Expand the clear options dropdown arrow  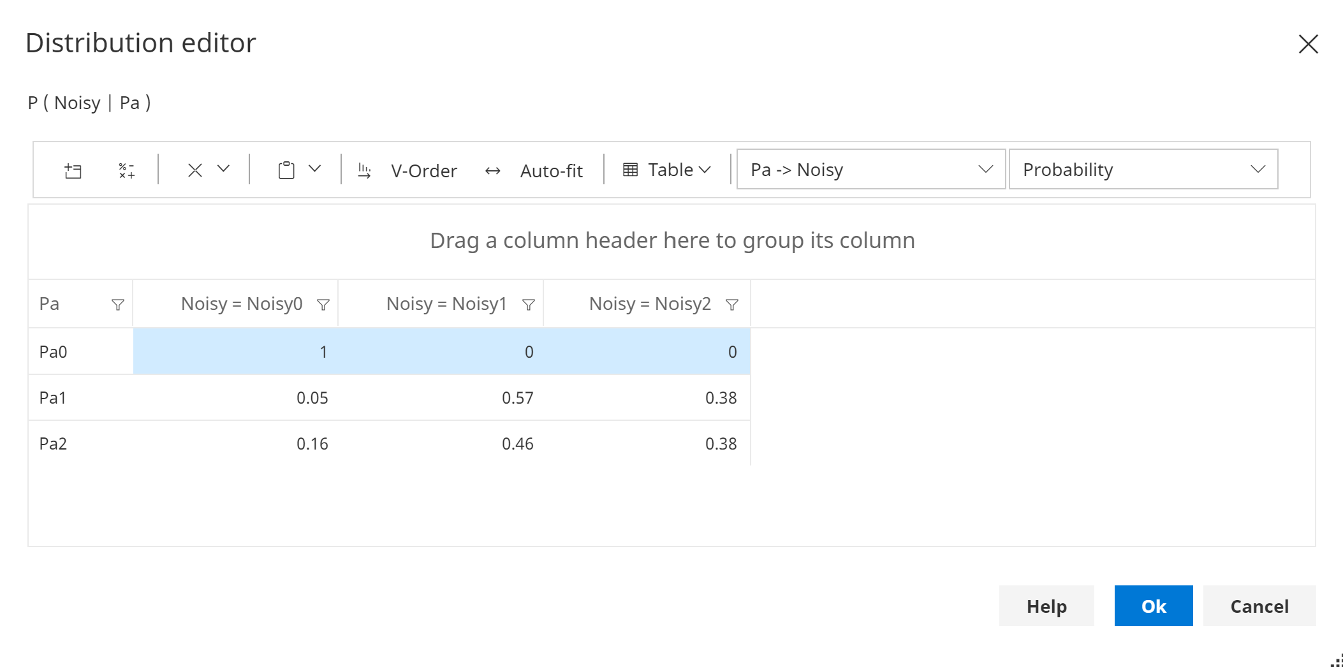(223, 169)
